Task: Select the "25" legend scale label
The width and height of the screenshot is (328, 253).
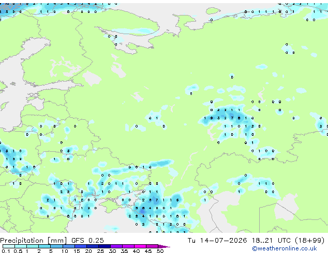Action: point(100,251)
